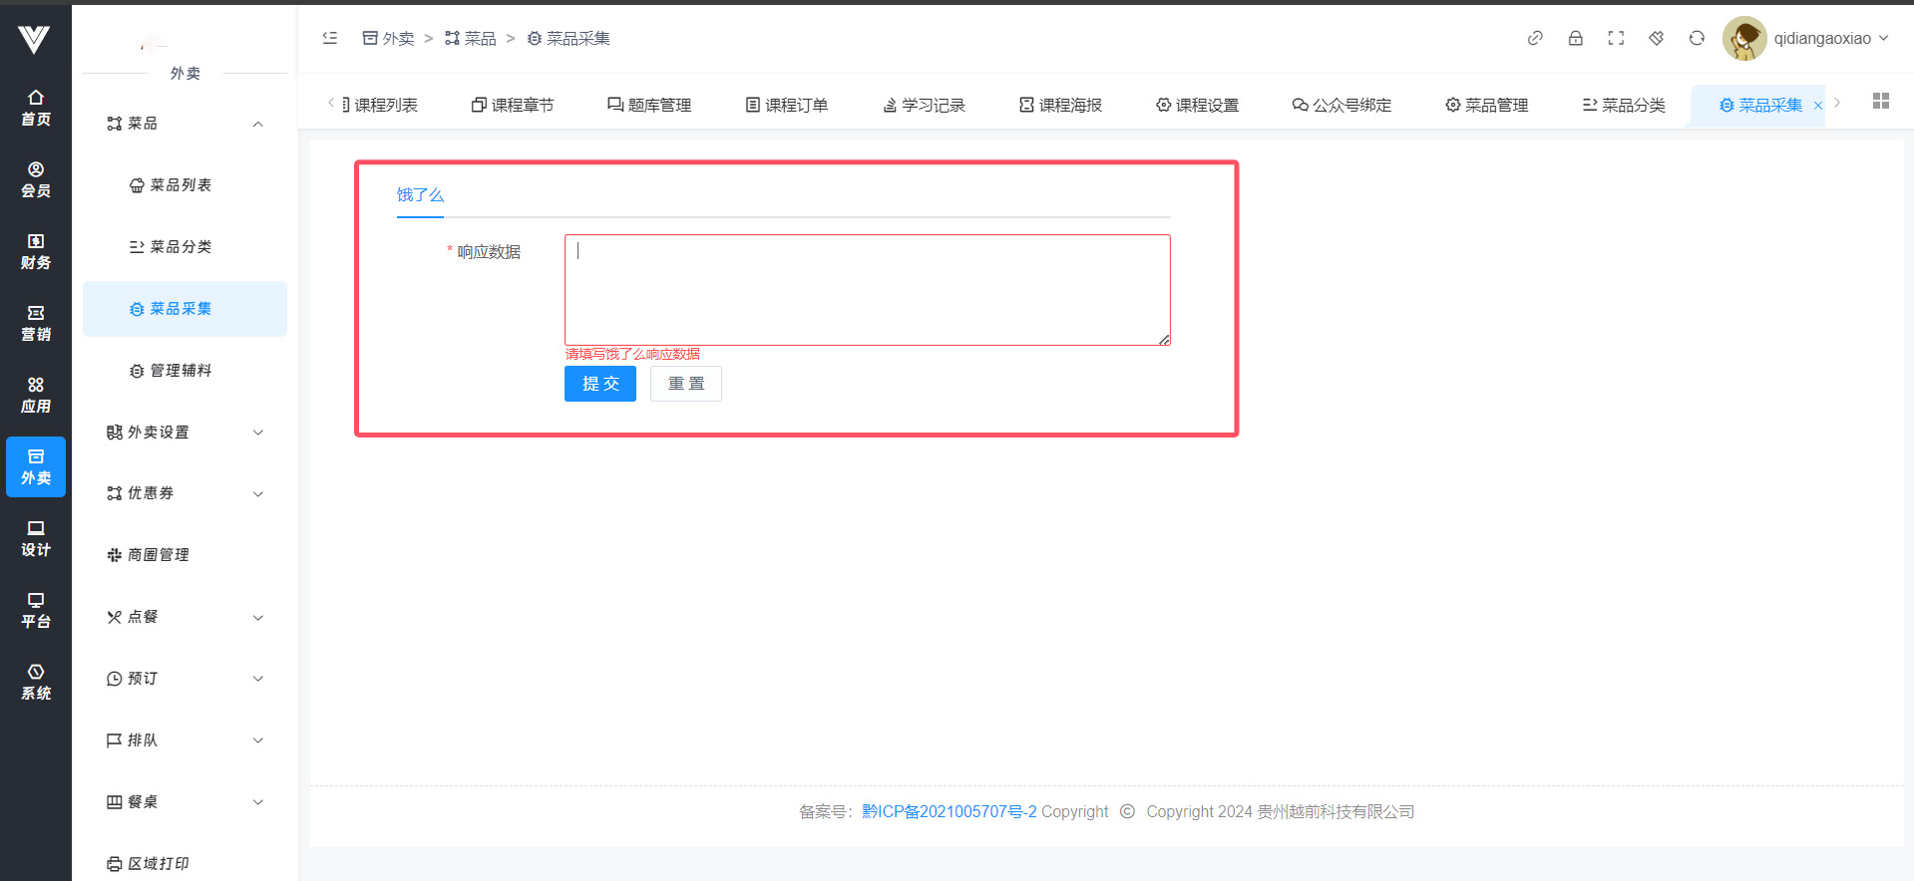Screen dimensions: 1914x881
Task: Click the 重置 reset button
Action: 685,384
